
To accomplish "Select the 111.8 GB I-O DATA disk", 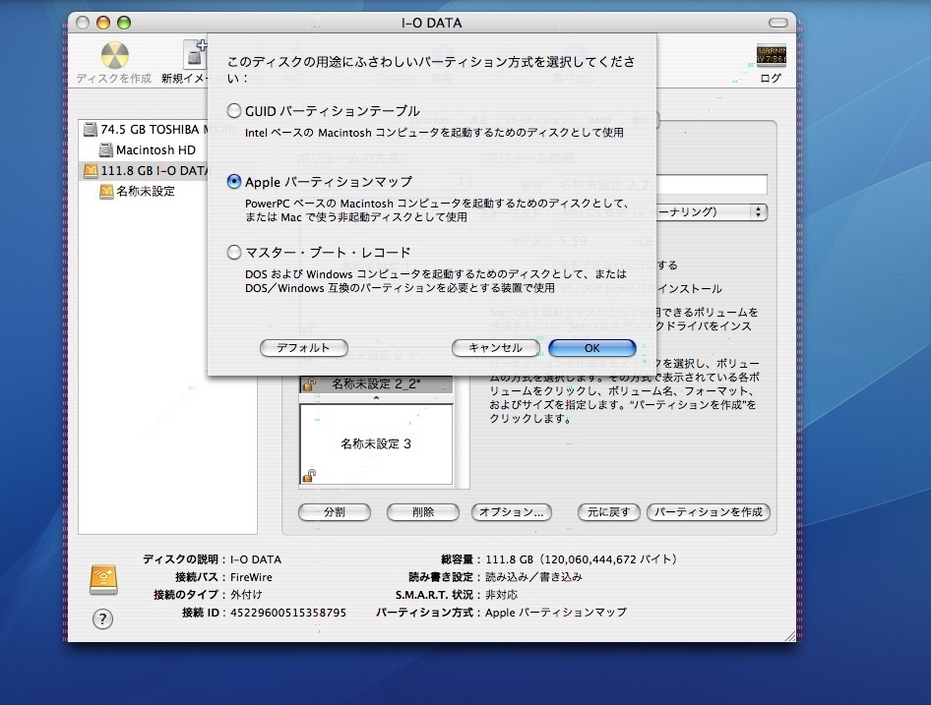I will coord(143,171).
